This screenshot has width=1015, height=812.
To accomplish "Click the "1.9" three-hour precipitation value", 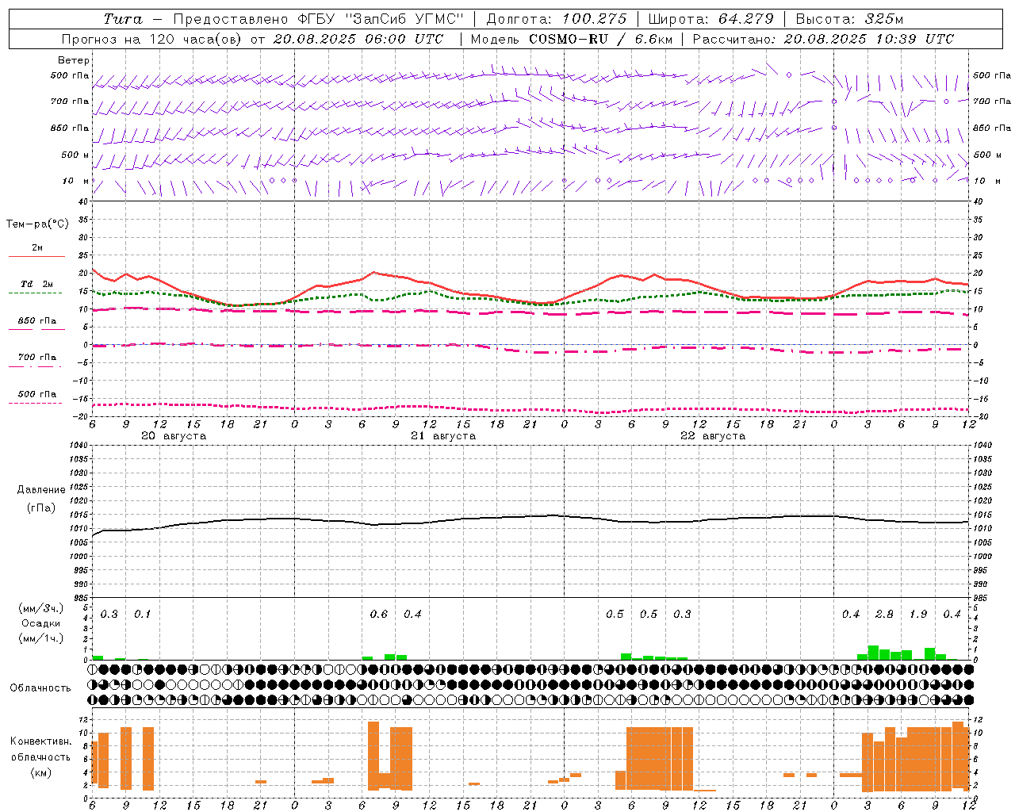I will [x=918, y=614].
